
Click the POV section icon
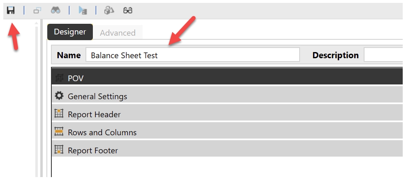tap(59, 78)
